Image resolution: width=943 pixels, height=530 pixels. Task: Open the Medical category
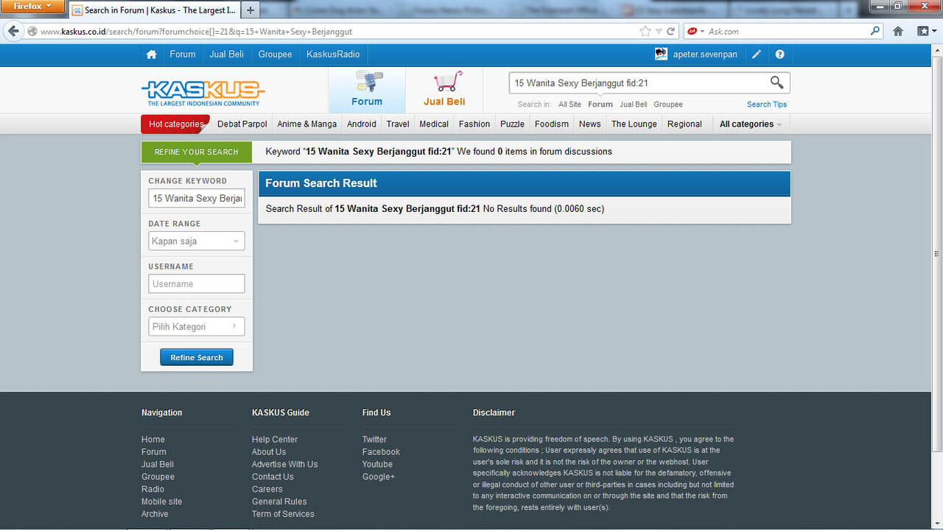click(x=434, y=124)
